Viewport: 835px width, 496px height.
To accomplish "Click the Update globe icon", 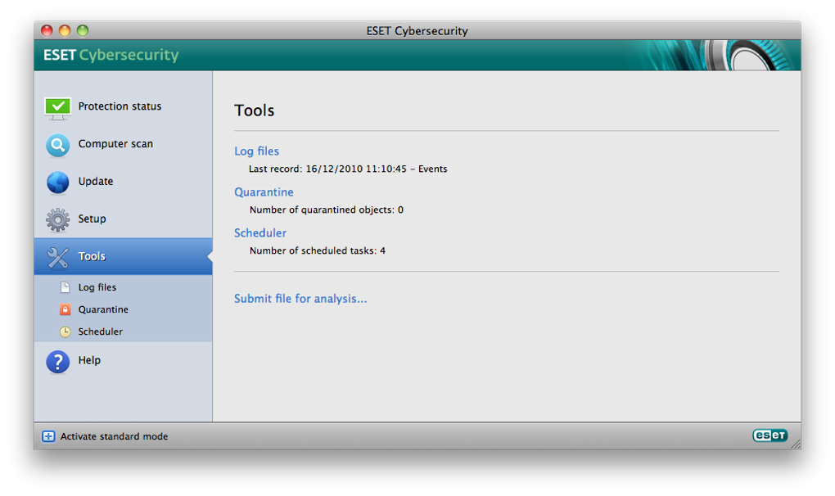I will tap(57, 183).
